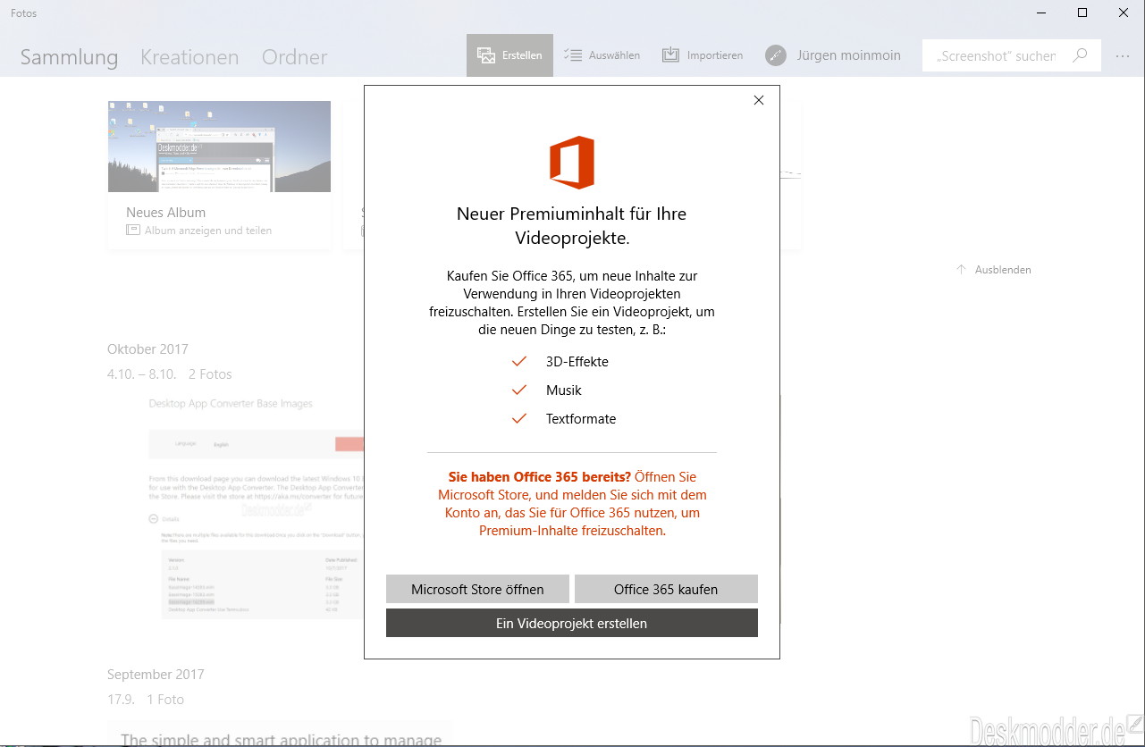Image resolution: width=1145 pixels, height=747 pixels.
Task: Click the Auswählen checklist icon
Action: coord(573,55)
